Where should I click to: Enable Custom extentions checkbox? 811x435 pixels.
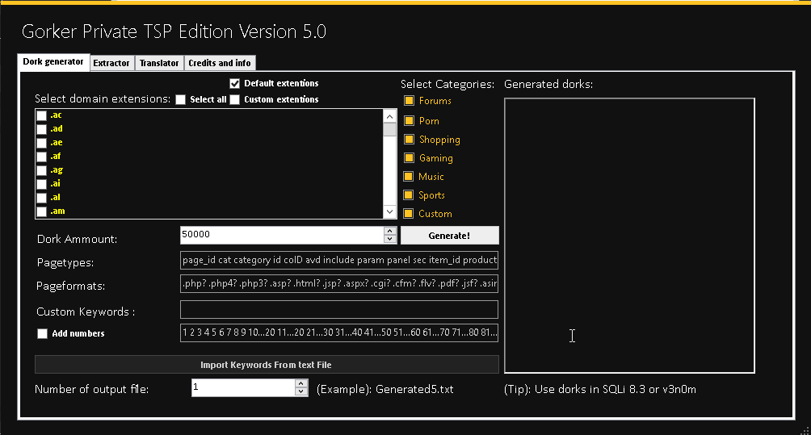coord(235,100)
